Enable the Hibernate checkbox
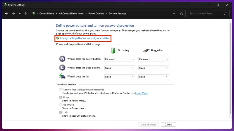The width and height of the screenshot is (234, 131). pyautogui.click(x=61, y=105)
